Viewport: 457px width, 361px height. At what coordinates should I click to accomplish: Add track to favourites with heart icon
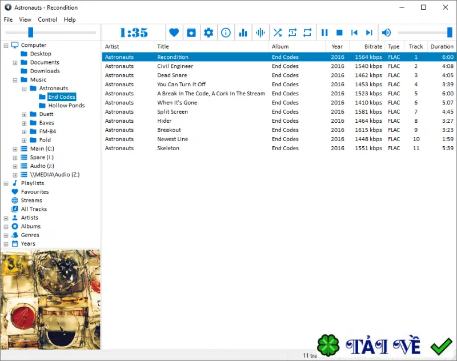point(174,33)
